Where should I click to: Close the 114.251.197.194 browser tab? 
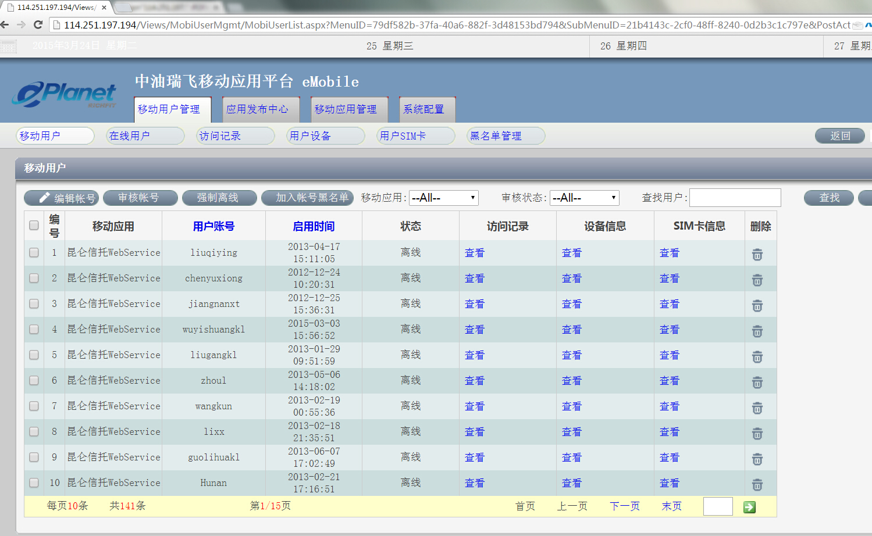[104, 8]
